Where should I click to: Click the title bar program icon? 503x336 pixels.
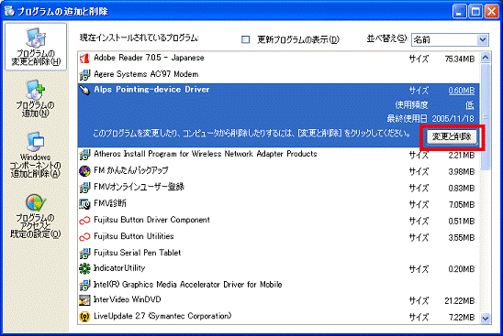[9, 11]
